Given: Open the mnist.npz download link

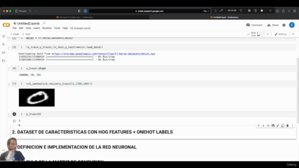Looking at the screenshot, I should pyautogui.click(x=103, y=54).
